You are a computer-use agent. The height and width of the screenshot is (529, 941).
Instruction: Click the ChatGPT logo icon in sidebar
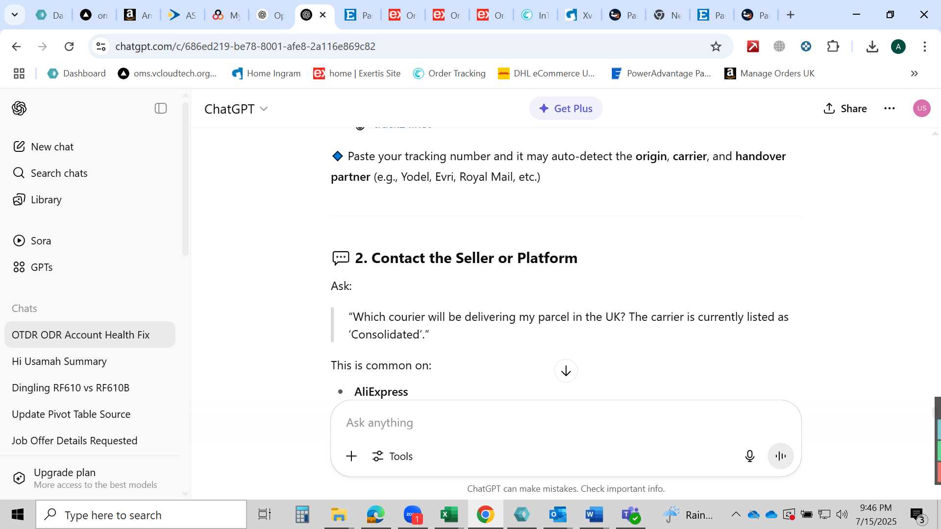point(19,108)
